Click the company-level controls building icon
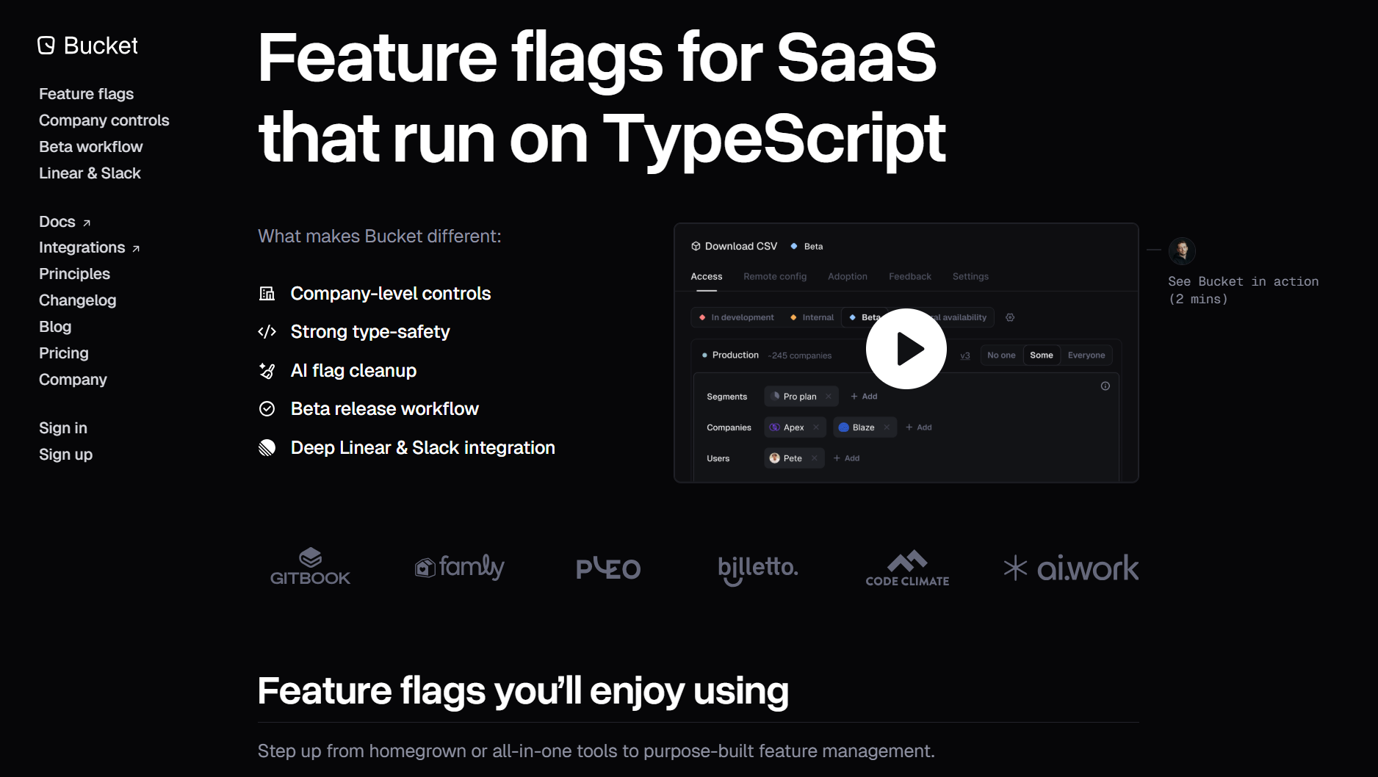The width and height of the screenshot is (1378, 777). coord(267,294)
